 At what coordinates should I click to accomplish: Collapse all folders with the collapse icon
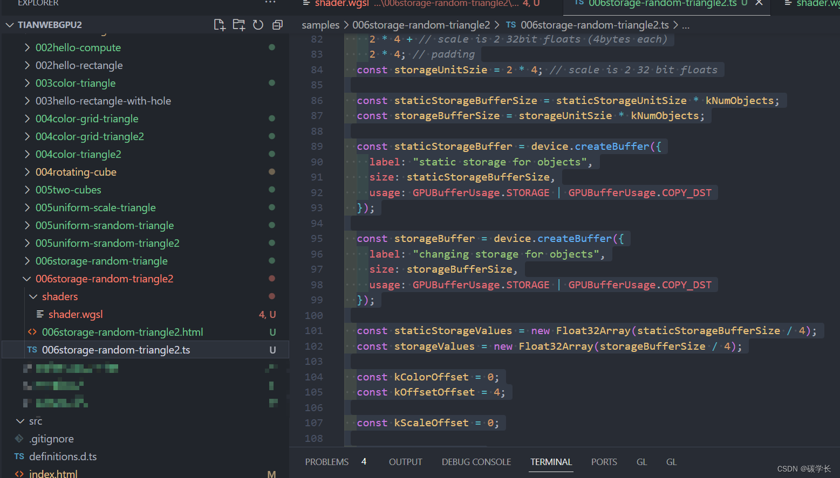pyautogui.click(x=277, y=25)
